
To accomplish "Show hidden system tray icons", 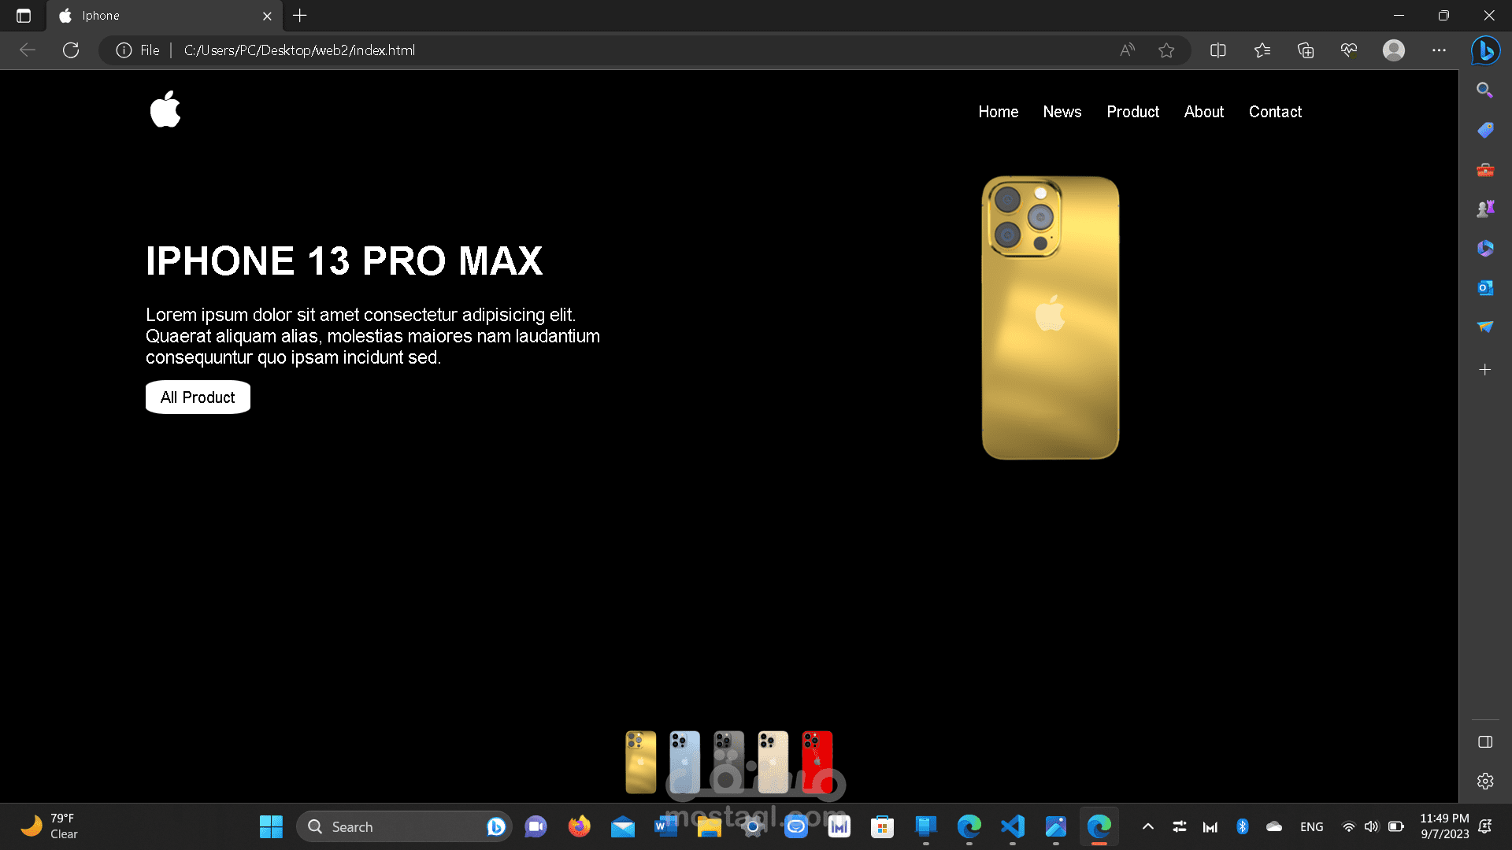I will 1148,826.
